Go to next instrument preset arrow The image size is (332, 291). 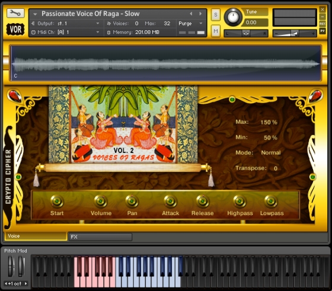pyautogui.click(x=200, y=14)
